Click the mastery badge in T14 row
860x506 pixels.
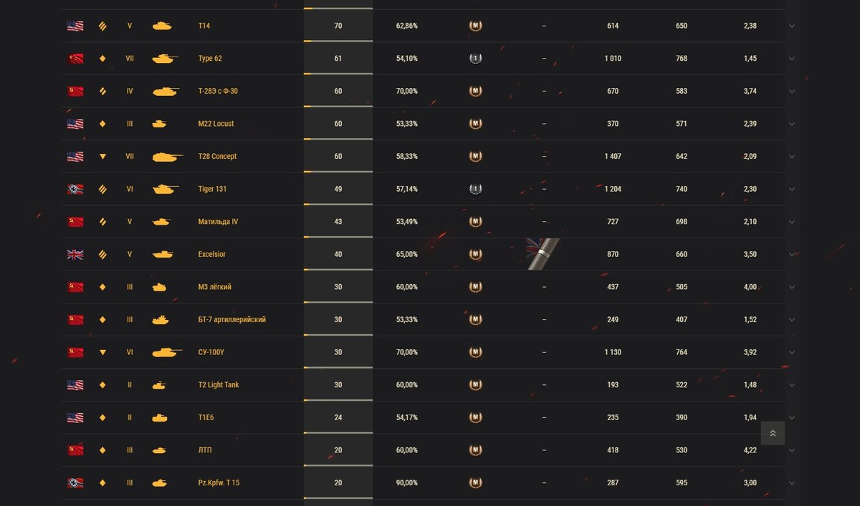point(475,26)
